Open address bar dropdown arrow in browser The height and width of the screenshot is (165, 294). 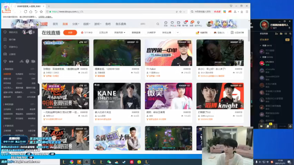click(184, 12)
